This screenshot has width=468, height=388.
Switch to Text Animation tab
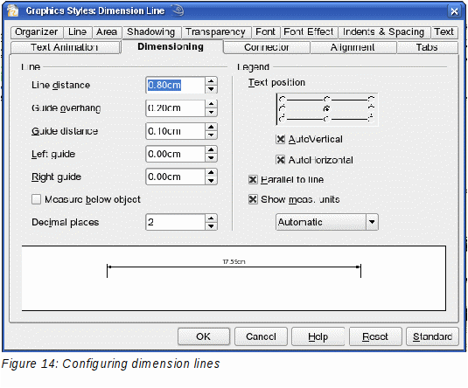coord(65,47)
